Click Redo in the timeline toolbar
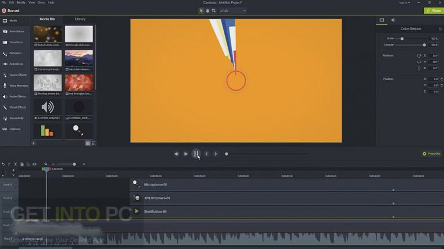This screenshot has width=444, height=249. click(9, 164)
